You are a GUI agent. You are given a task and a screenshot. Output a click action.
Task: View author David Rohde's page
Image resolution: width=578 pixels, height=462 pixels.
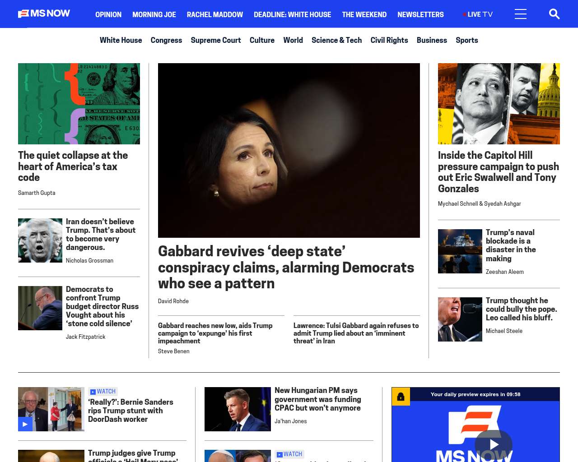point(173,301)
